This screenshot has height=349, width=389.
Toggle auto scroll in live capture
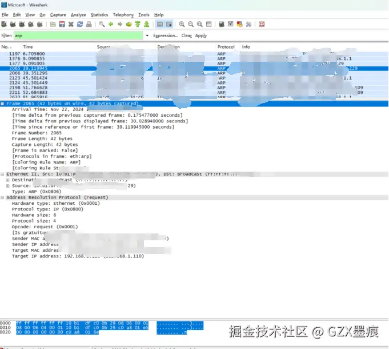[x=169, y=24]
